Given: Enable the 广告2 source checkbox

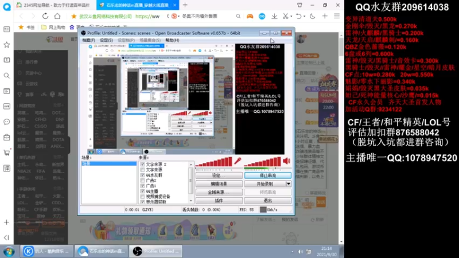Looking at the screenshot, I should pos(142,181).
